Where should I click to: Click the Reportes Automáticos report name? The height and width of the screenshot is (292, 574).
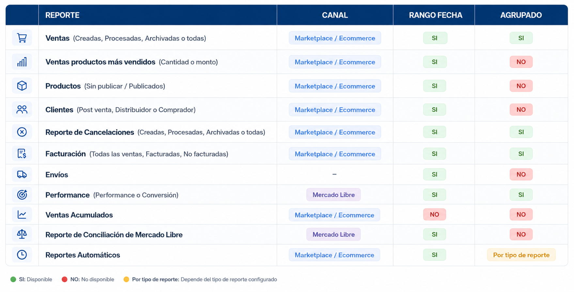click(x=83, y=255)
